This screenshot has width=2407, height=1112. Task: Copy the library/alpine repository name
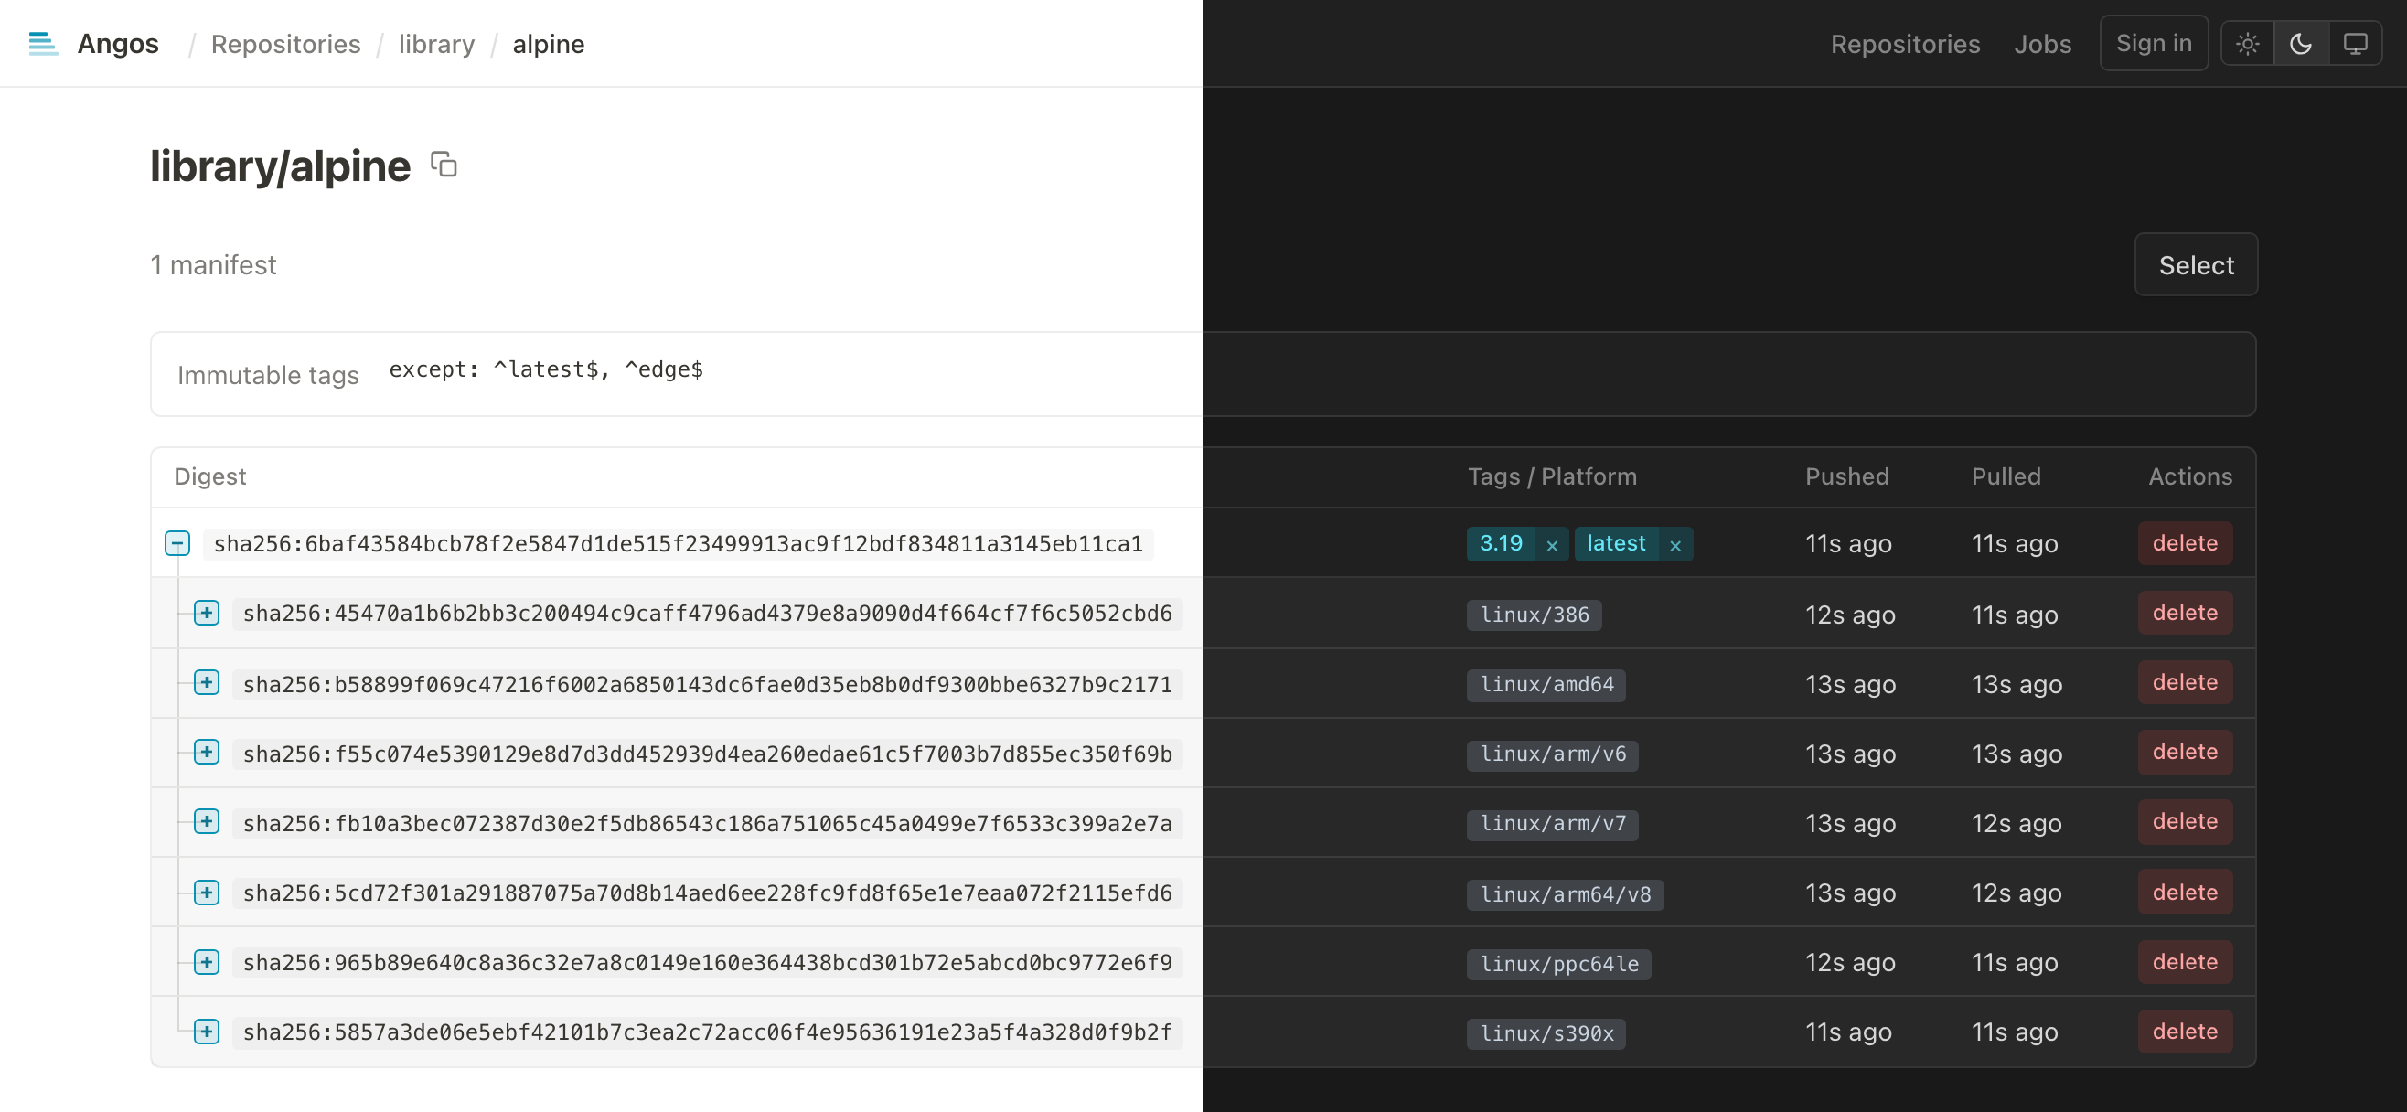pyautogui.click(x=444, y=165)
